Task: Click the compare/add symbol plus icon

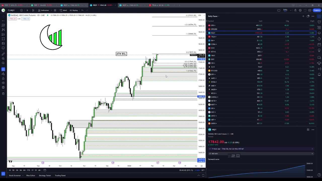Action: [21, 10]
